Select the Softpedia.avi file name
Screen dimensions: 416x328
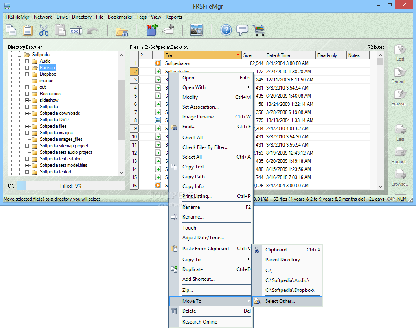177,63
